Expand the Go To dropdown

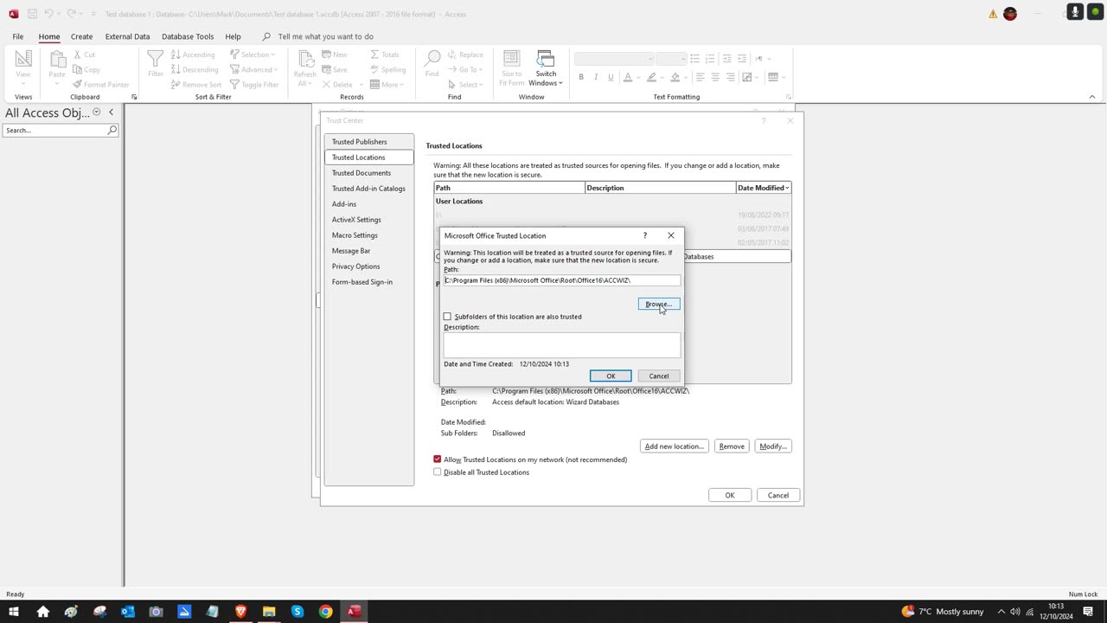point(464,69)
